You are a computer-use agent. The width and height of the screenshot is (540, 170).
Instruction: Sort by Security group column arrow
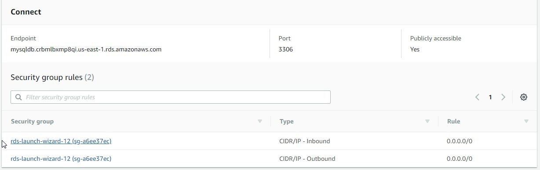coord(260,121)
